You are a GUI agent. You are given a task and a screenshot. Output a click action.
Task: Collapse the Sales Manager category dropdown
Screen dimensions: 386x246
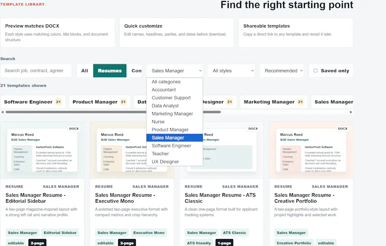tap(175, 71)
